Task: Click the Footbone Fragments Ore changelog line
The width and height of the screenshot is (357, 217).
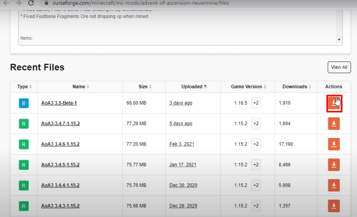Action: tap(84, 17)
